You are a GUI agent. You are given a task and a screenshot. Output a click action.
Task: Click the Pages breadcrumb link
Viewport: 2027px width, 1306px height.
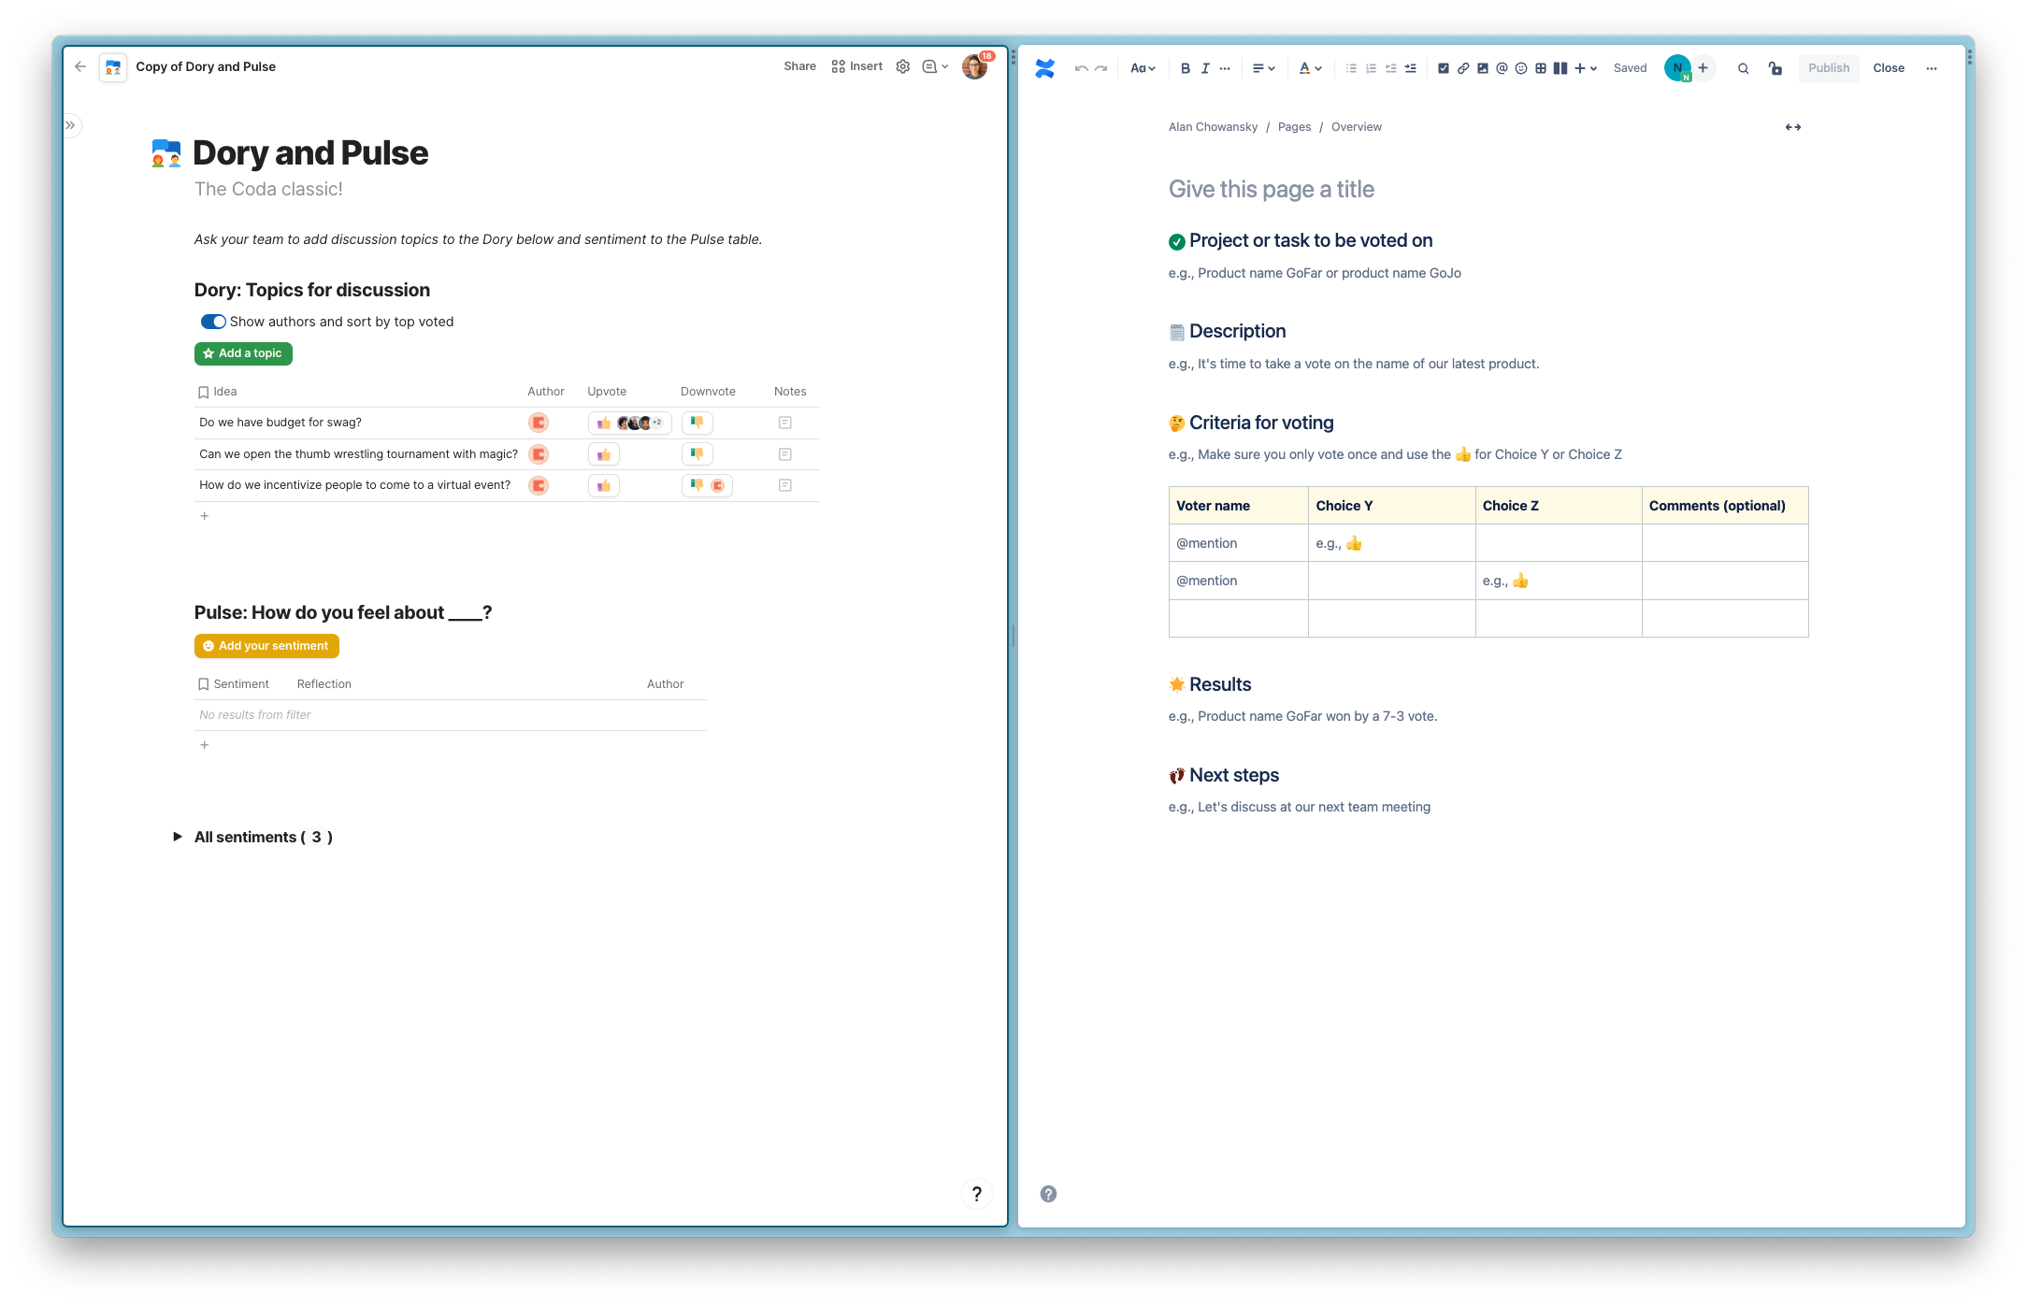[x=1294, y=127]
